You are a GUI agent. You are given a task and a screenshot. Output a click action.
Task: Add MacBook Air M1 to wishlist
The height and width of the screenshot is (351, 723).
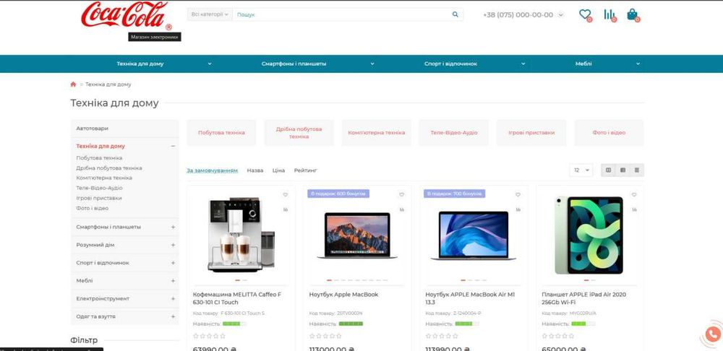[518, 195]
